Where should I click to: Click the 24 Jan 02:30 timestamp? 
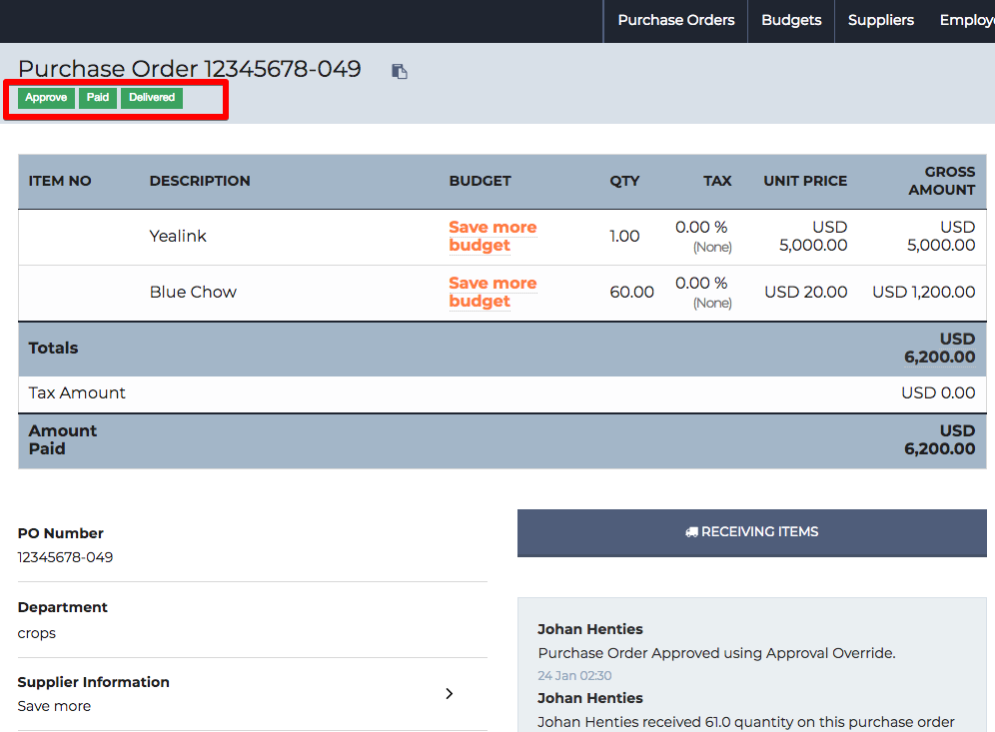[574, 675]
